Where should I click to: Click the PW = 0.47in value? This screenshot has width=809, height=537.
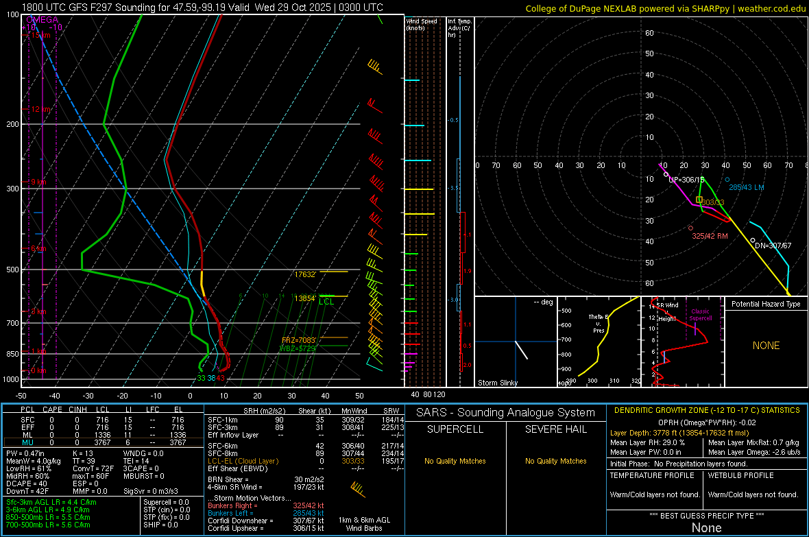[25, 453]
